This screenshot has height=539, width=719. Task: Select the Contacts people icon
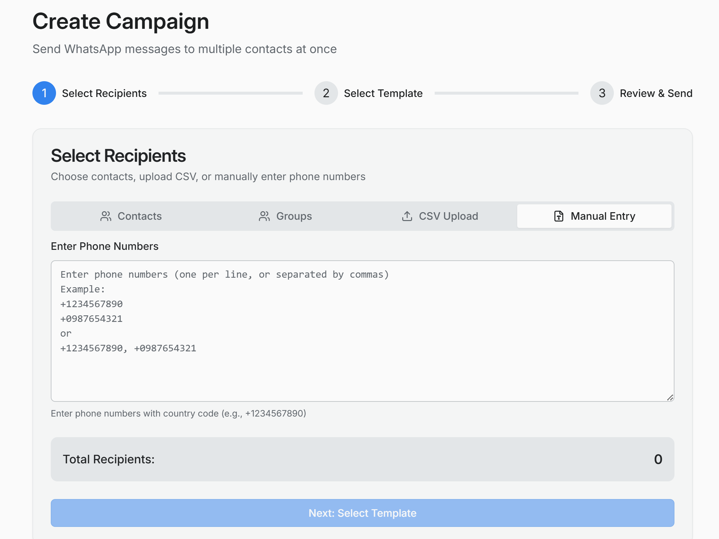(105, 216)
